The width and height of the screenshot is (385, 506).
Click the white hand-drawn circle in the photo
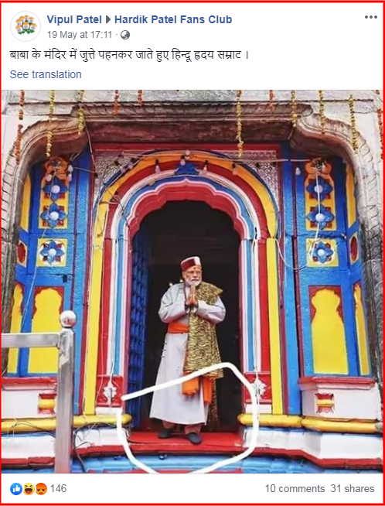[x=187, y=418]
